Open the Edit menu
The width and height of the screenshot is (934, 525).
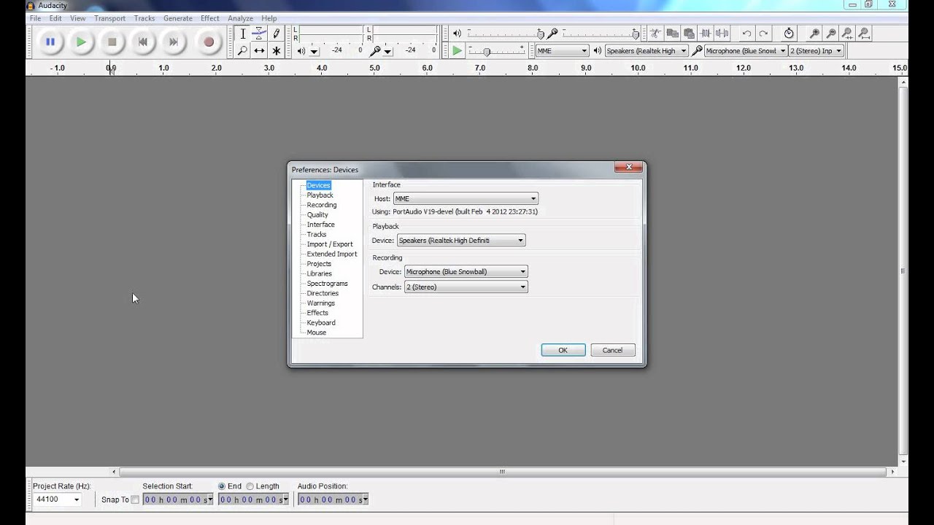55,18
